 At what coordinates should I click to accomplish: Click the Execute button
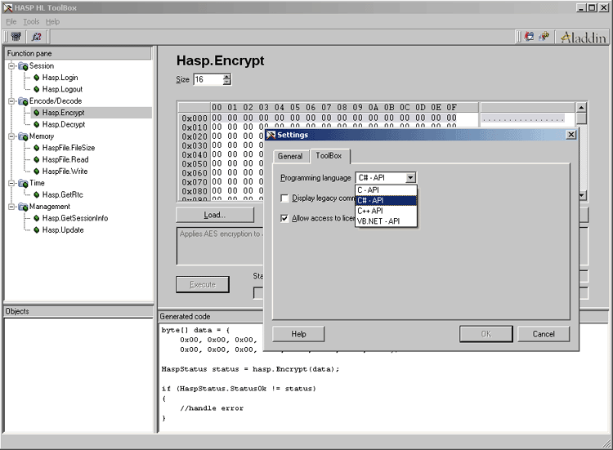[203, 284]
